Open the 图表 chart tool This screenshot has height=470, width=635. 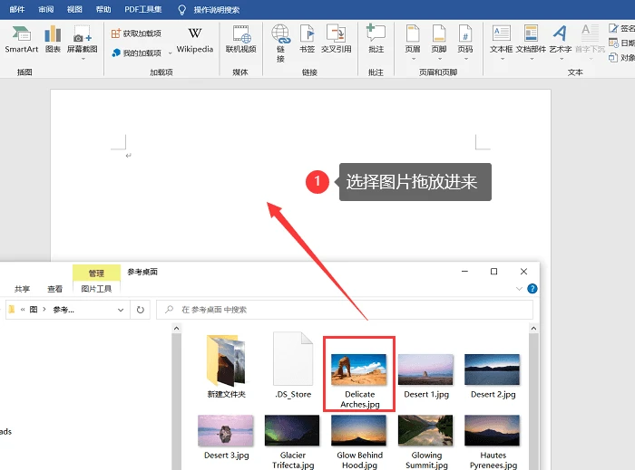53,39
